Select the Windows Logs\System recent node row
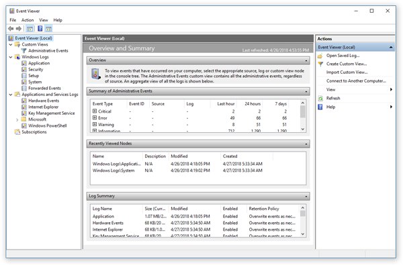 click(198, 170)
